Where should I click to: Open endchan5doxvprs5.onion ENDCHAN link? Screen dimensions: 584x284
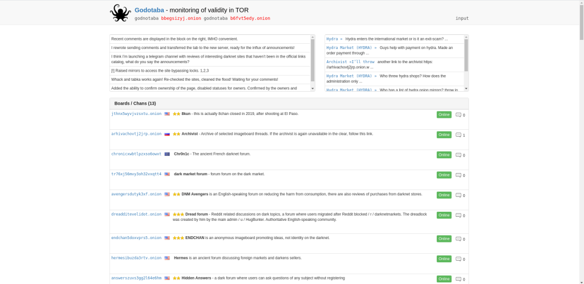[x=136, y=238]
